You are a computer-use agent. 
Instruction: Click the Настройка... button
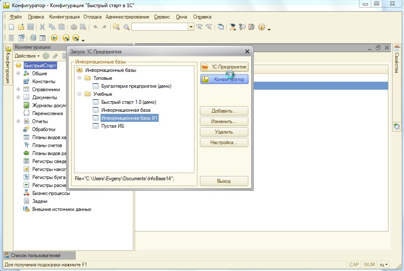pyautogui.click(x=224, y=142)
